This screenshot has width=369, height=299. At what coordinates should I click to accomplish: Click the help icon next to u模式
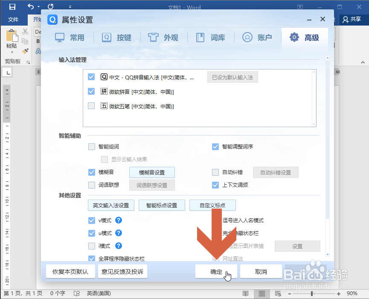[x=119, y=233]
